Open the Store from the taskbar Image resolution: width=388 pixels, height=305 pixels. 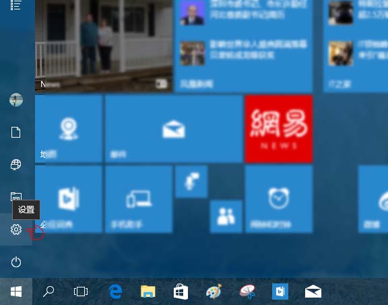click(181, 292)
